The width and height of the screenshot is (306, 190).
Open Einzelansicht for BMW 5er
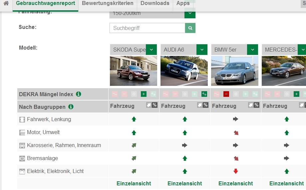pyautogui.click(x=235, y=183)
